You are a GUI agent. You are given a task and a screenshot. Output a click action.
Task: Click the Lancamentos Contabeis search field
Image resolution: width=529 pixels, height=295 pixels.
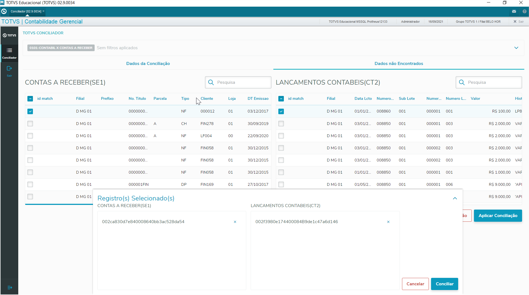[x=489, y=82]
